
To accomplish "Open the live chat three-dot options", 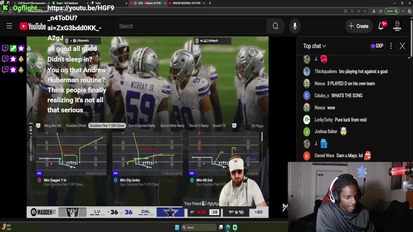I will tap(391, 46).
